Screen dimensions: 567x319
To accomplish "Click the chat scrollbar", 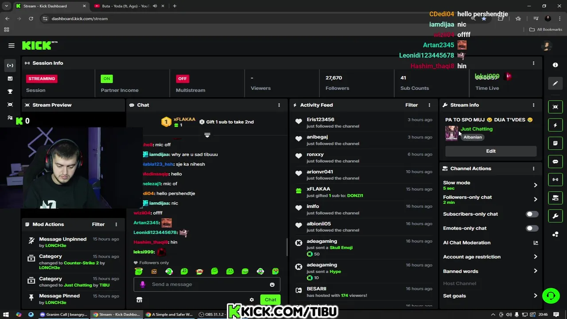I will 287,247.
